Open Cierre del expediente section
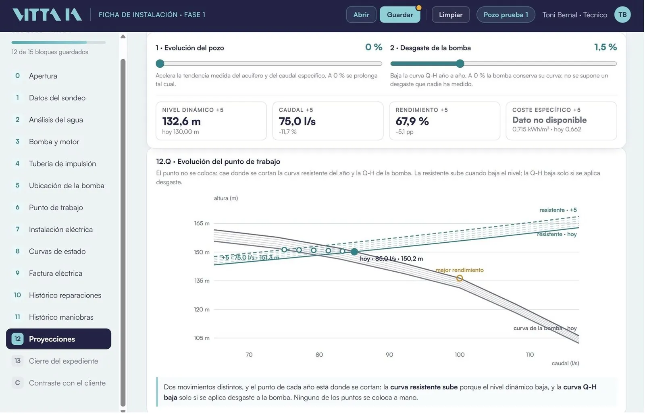 click(x=58, y=361)
